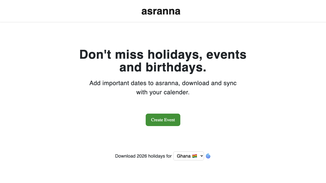Click "with your calender." text line
326x183 pixels.
click(x=163, y=92)
